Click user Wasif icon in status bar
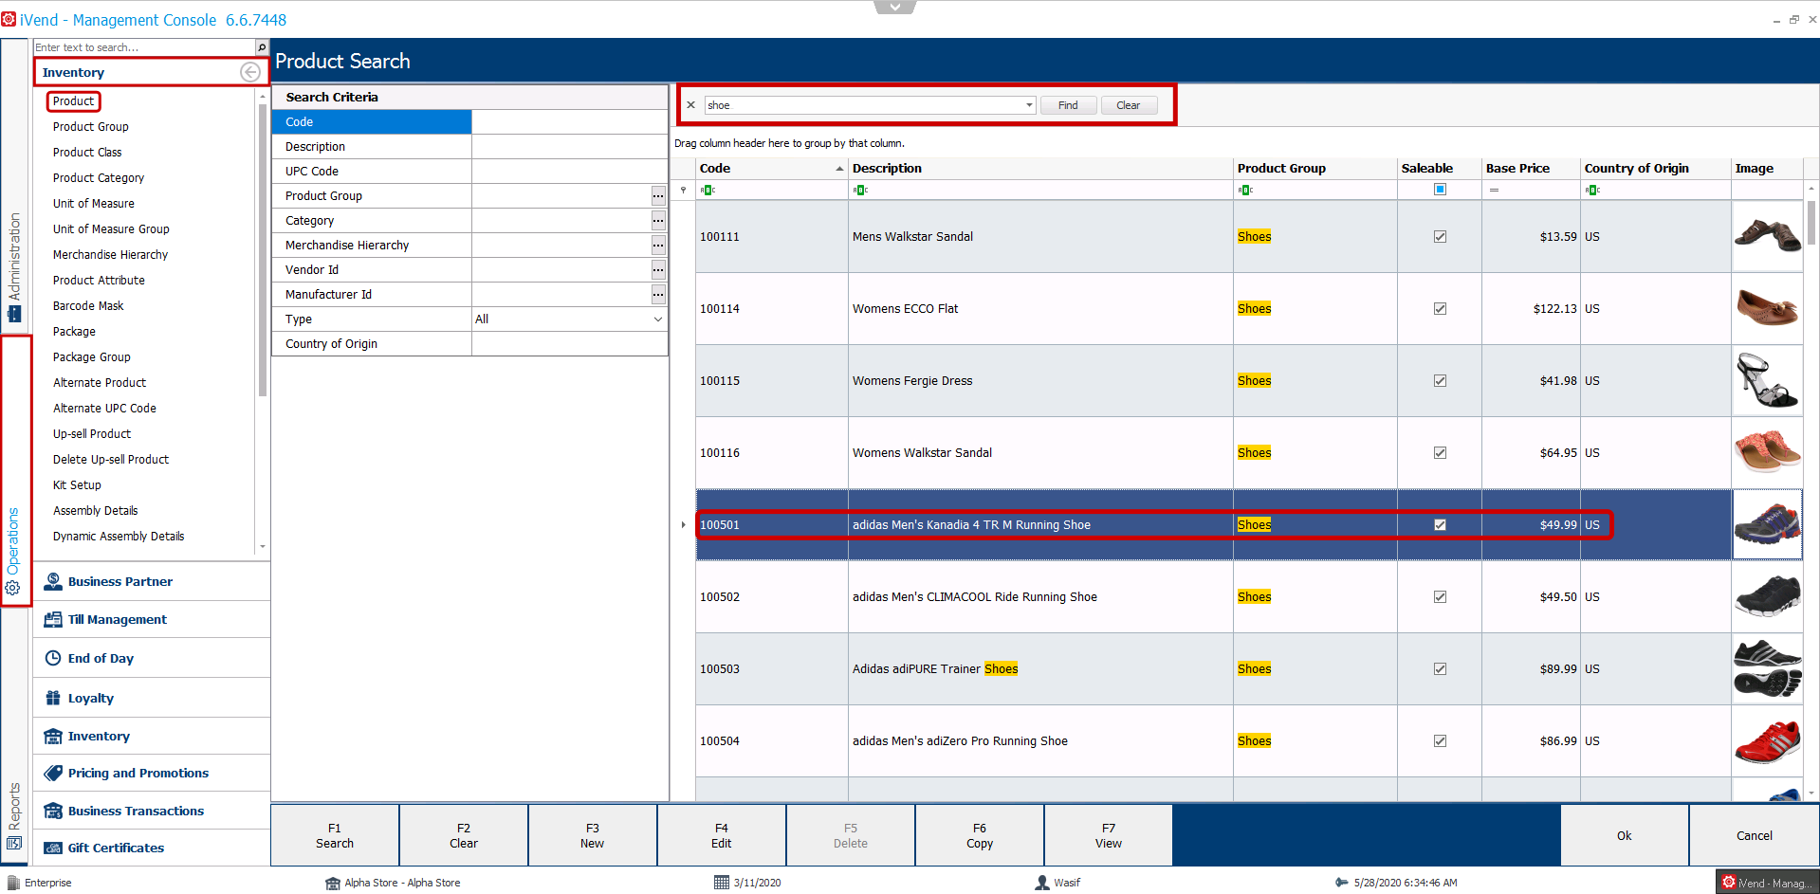 pos(1042,883)
